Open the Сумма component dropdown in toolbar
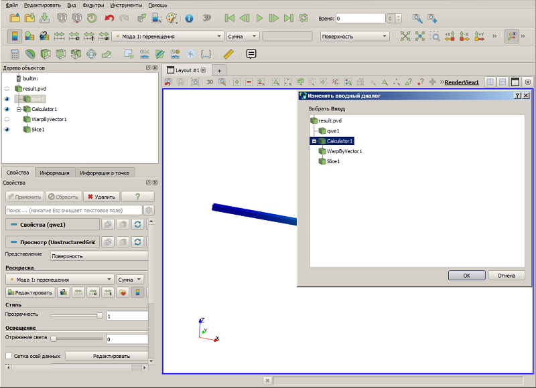The image size is (536, 388). click(243, 36)
